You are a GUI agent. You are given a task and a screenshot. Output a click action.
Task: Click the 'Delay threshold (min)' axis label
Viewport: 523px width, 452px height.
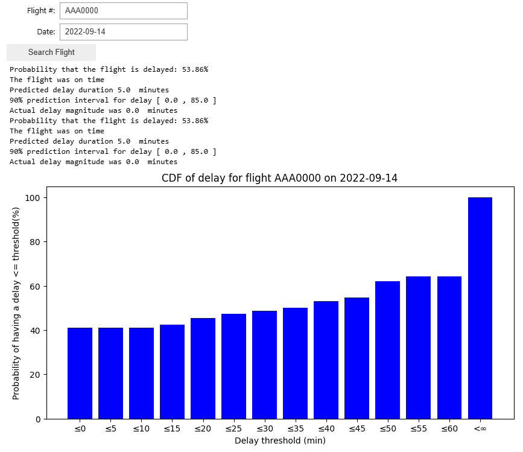280,441
